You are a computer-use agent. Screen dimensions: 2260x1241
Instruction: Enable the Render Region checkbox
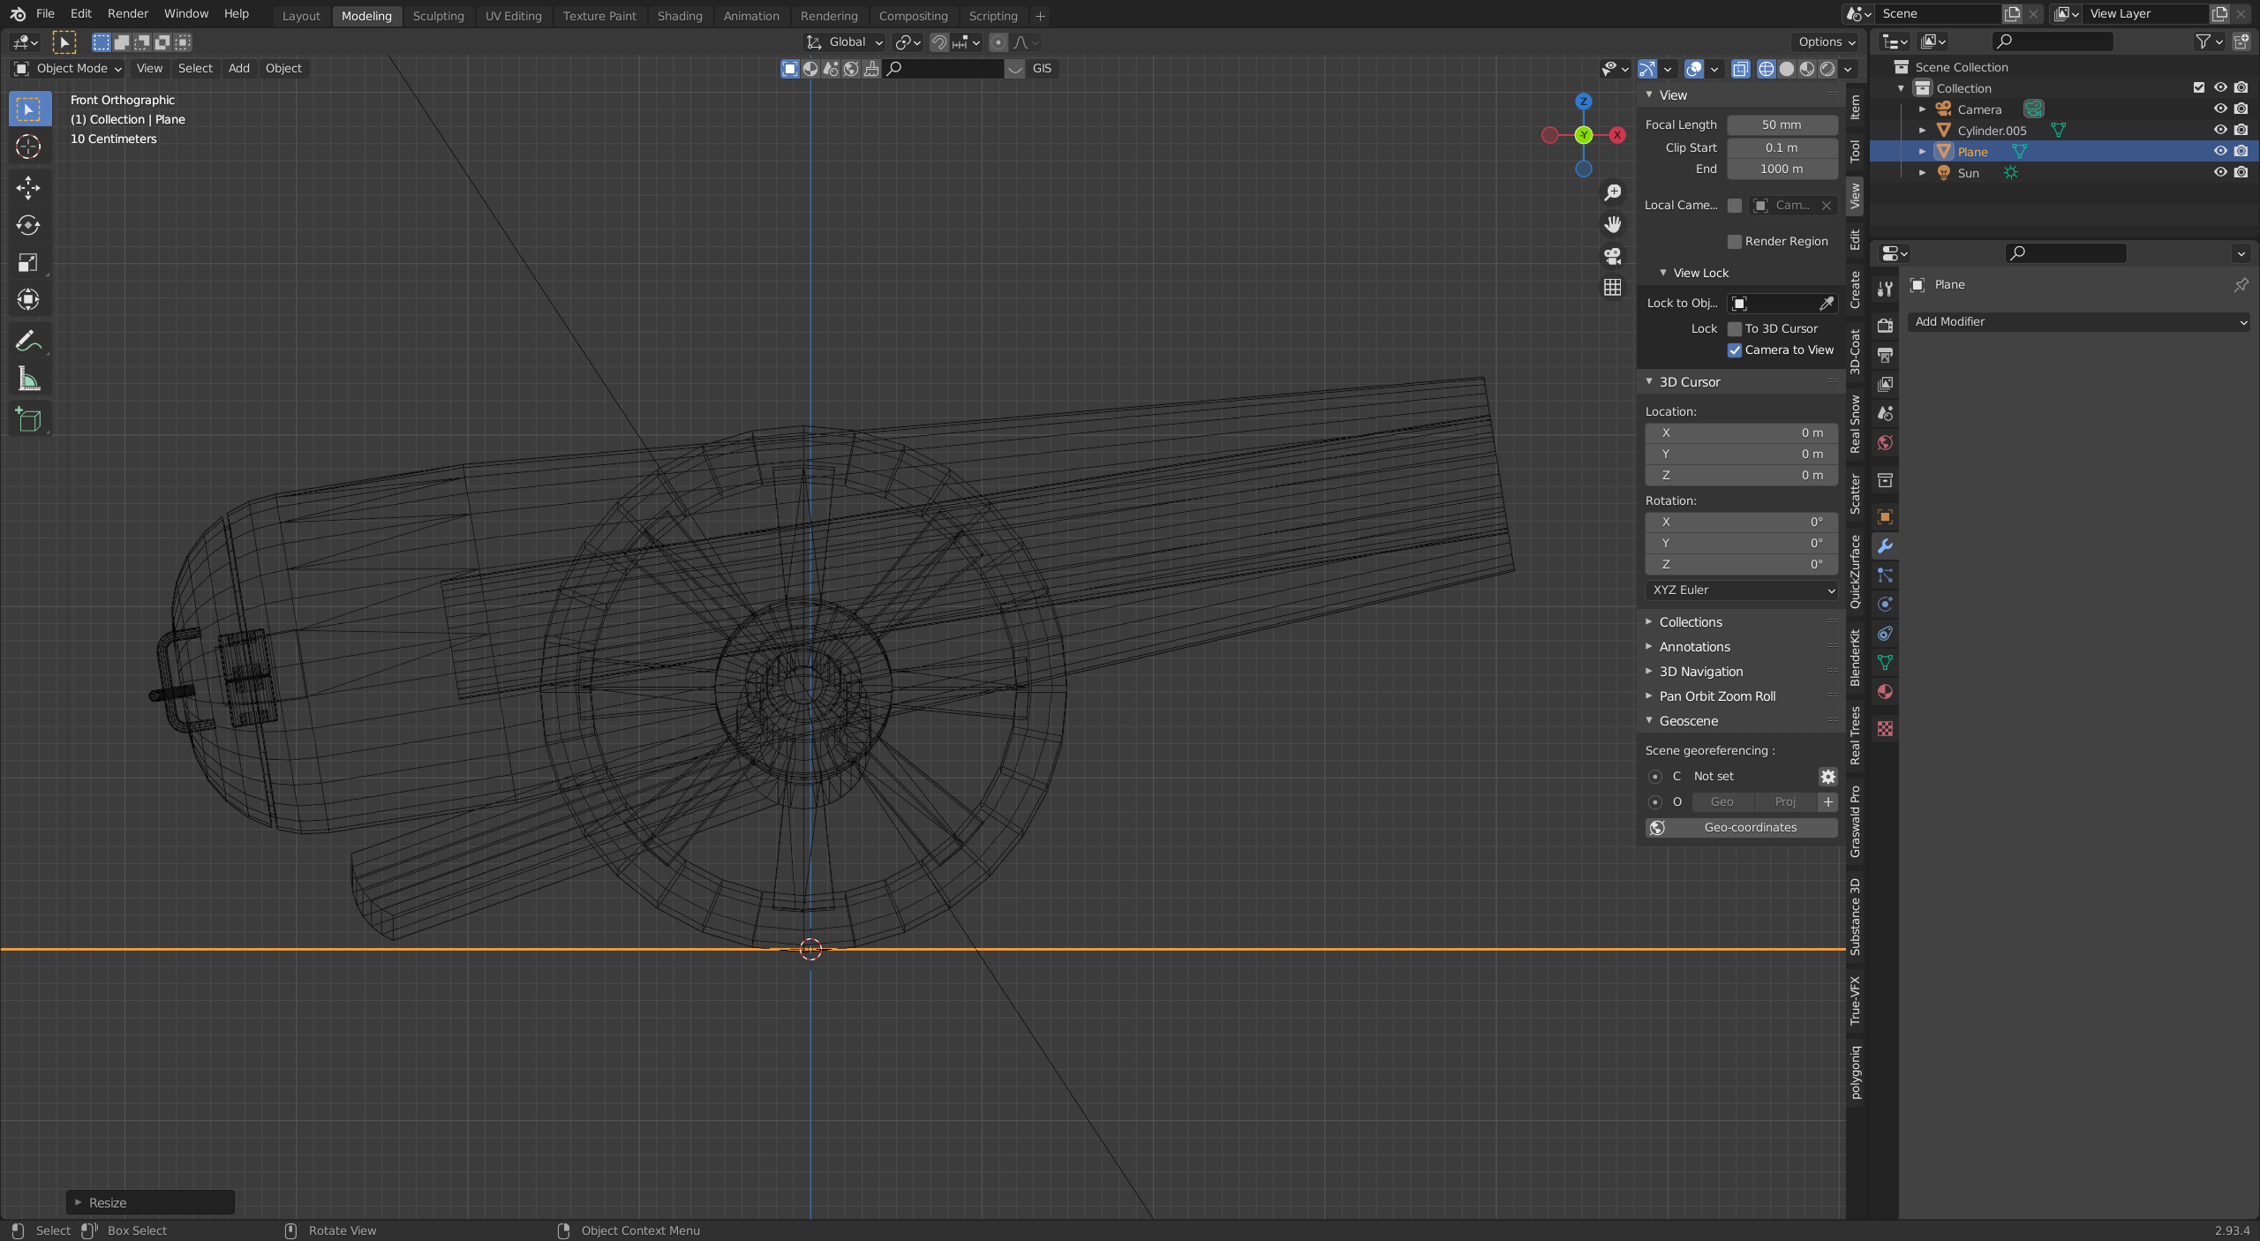pos(1734,241)
